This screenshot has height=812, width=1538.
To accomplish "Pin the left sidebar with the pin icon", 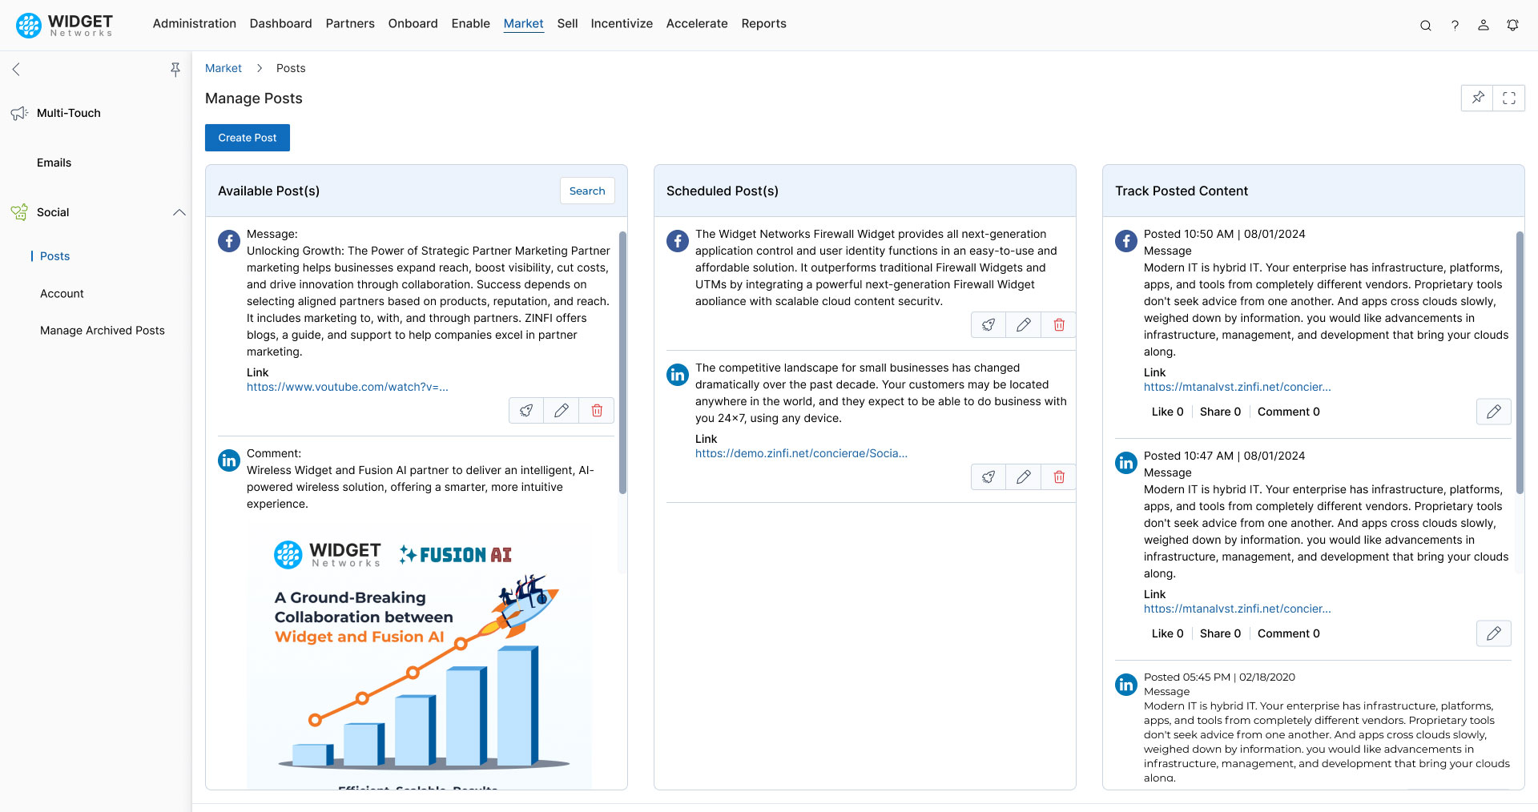I will pos(175,70).
